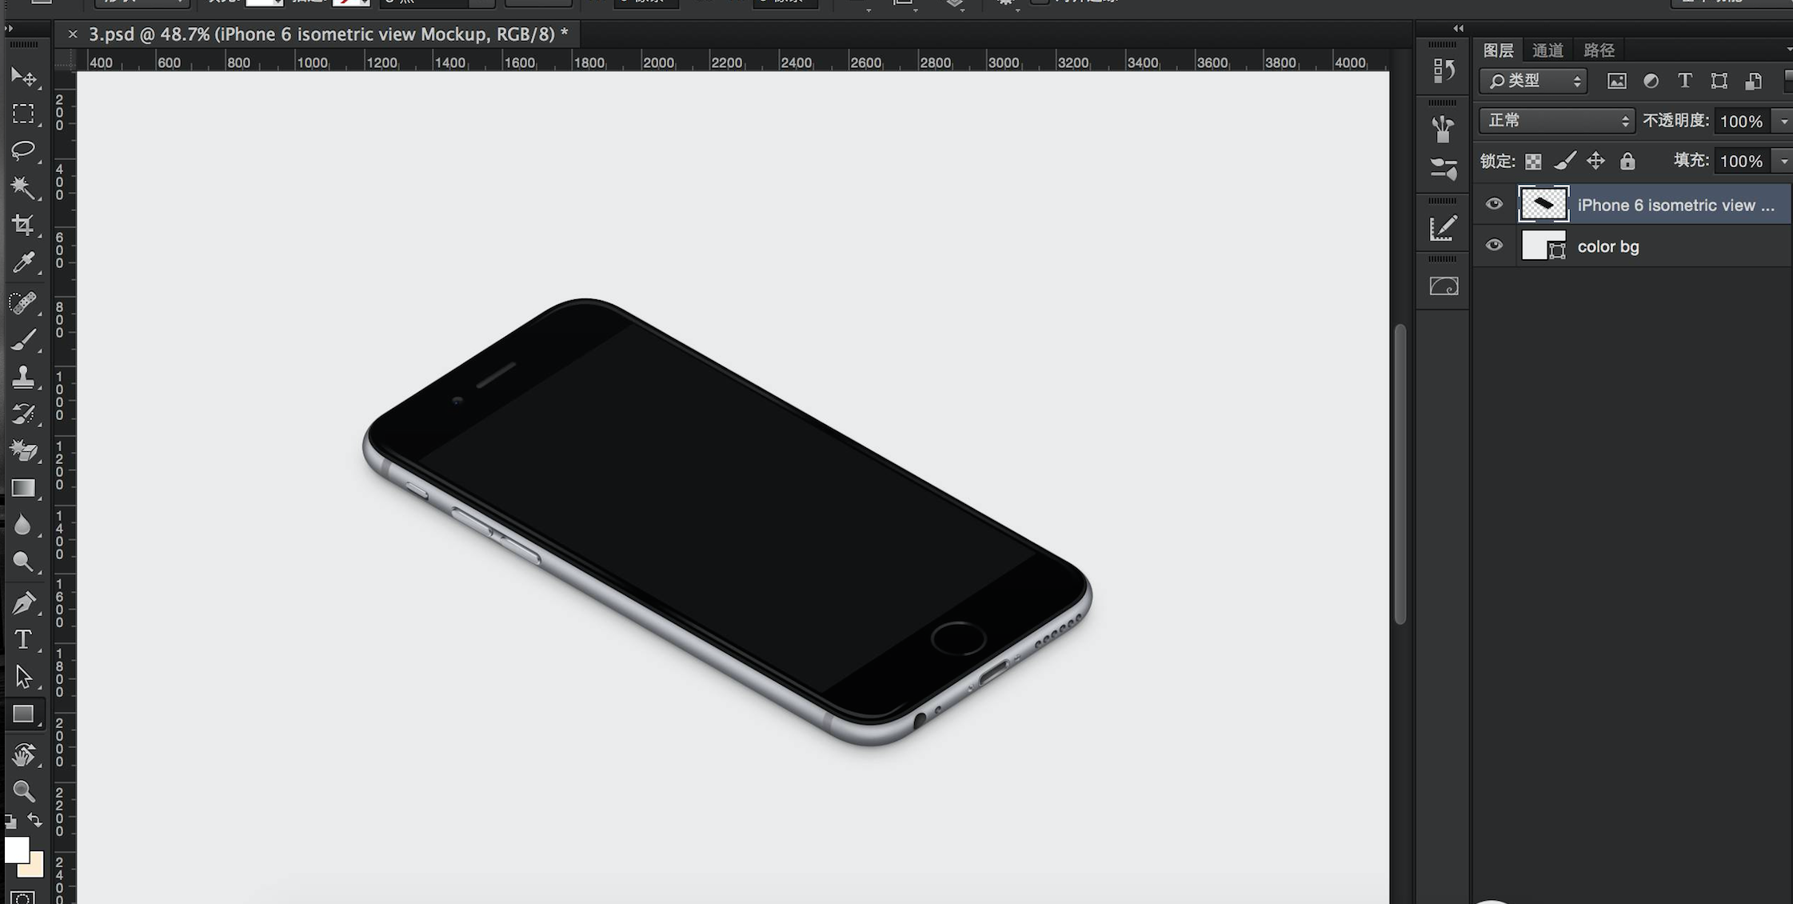
Task: Select the Magic Wand tool
Action: (23, 188)
